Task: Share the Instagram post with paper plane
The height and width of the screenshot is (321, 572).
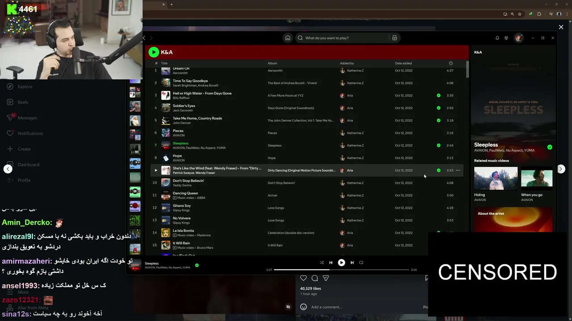Action: [326, 278]
